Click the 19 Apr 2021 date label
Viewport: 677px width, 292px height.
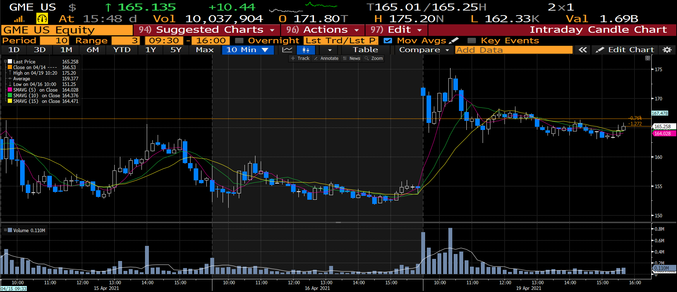[528, 288]
